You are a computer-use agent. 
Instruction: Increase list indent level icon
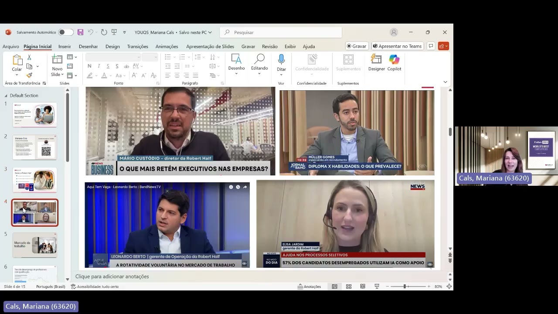click(177, 66)
